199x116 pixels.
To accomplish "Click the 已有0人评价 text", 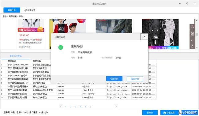I will [x=25, y=47].
